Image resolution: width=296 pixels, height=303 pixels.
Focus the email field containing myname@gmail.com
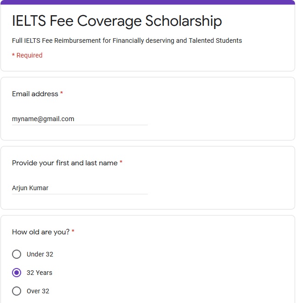pos(80,119)
